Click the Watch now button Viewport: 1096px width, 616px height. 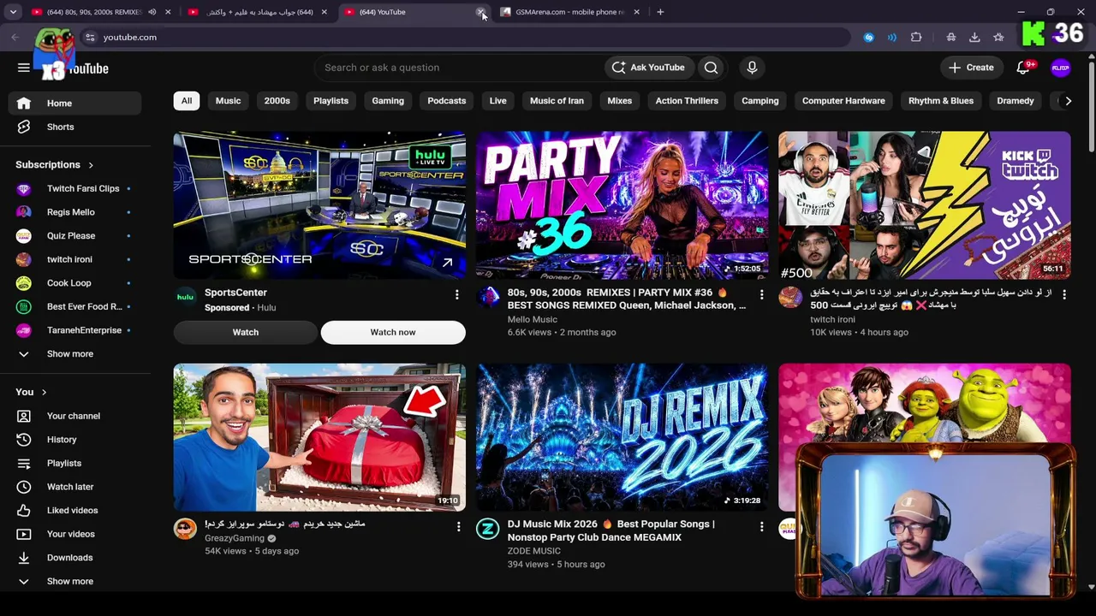[x=393, y=332]
